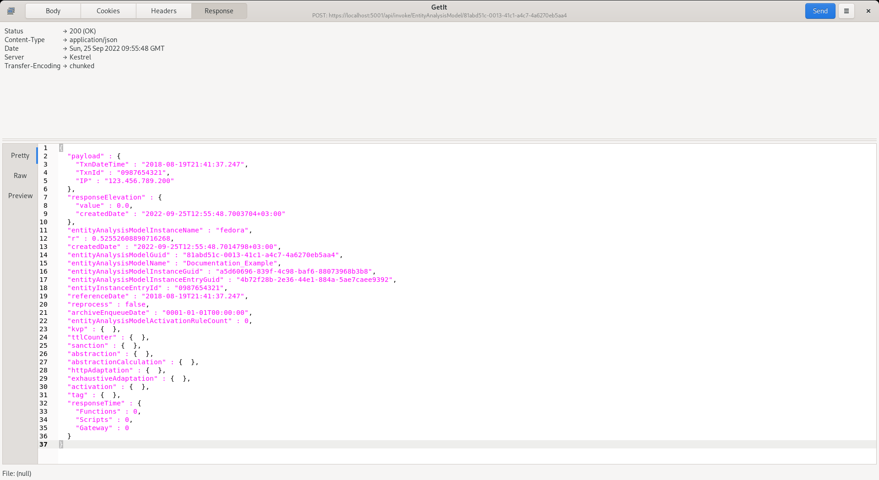Close the GetIt window
Viewport: 879px width, 480px height.
pos(868,11)
